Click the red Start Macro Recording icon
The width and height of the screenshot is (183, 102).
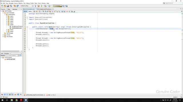(x=67, y=11)
